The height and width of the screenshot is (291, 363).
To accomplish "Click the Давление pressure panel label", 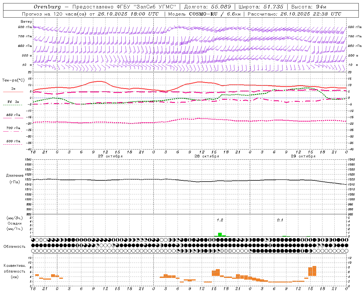I will point(15,176).
